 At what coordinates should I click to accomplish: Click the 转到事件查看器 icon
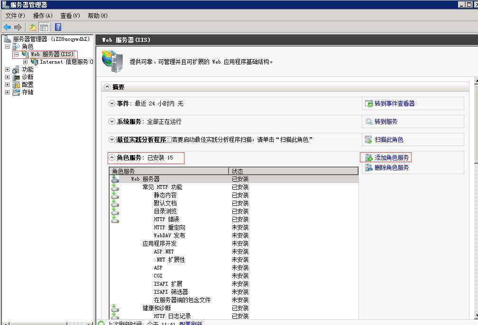tap(369, 103)
